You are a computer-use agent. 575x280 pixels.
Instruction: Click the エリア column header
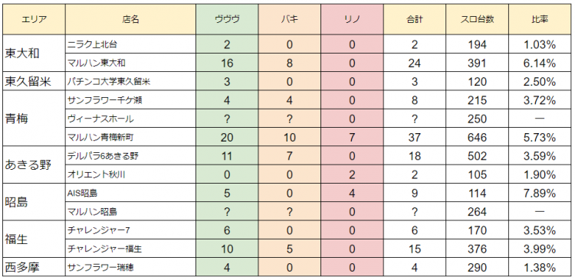(x=34, y=20)
